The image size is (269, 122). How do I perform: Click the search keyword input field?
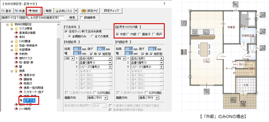coord(32,18)
